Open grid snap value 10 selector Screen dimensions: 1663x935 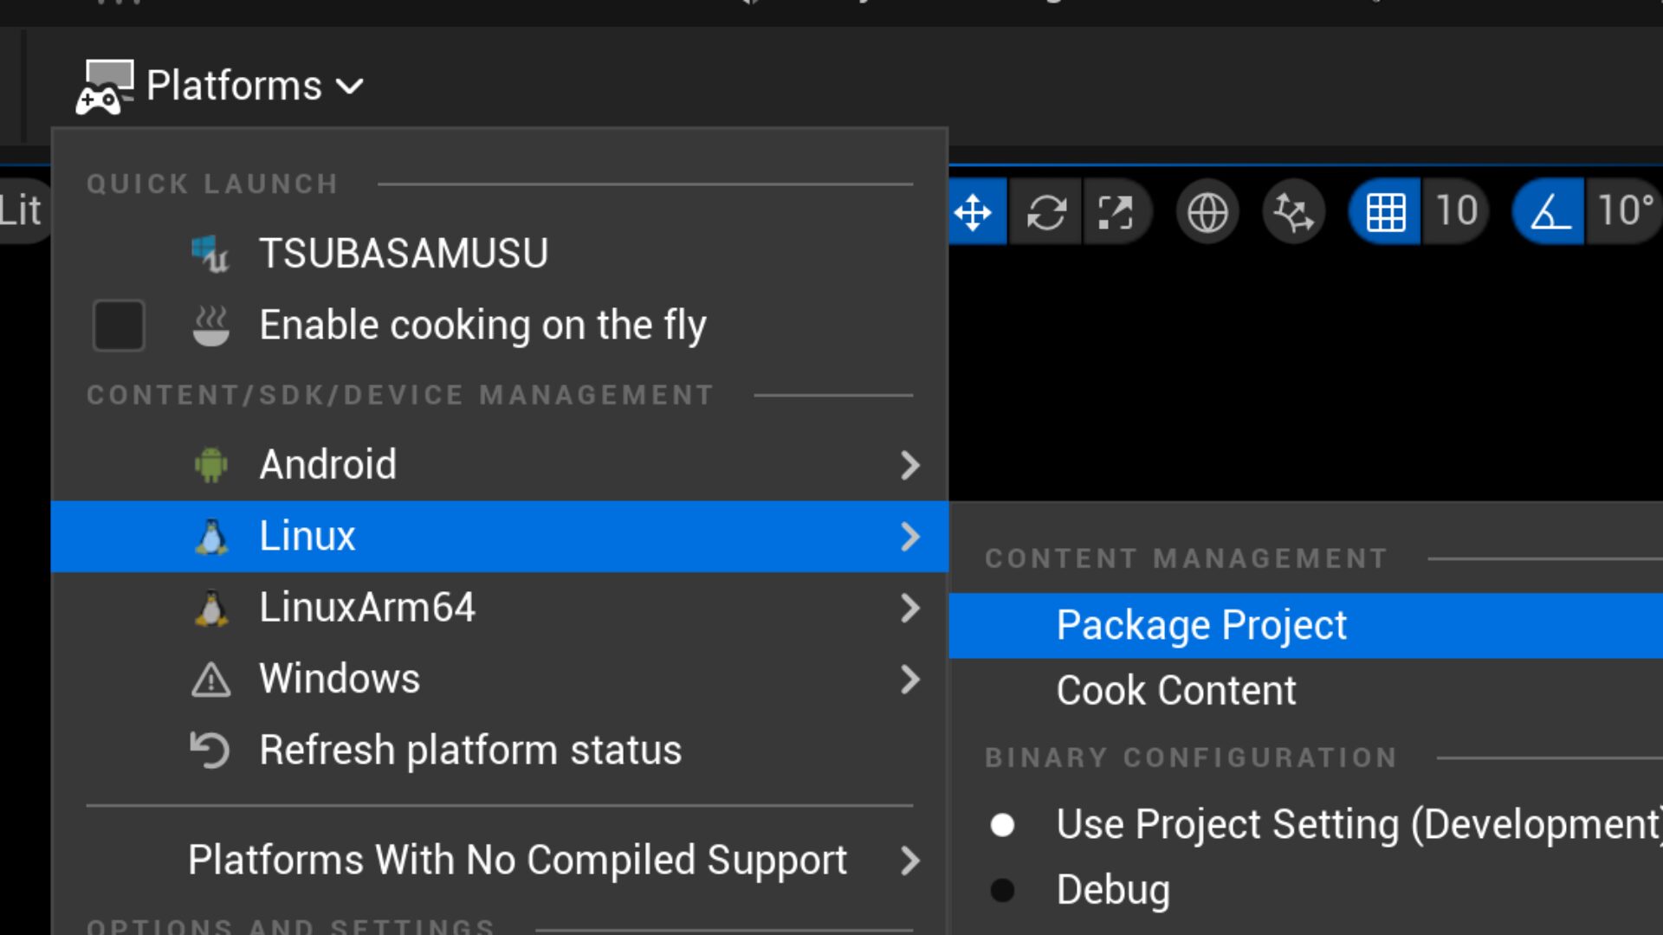coord(1456,212)
